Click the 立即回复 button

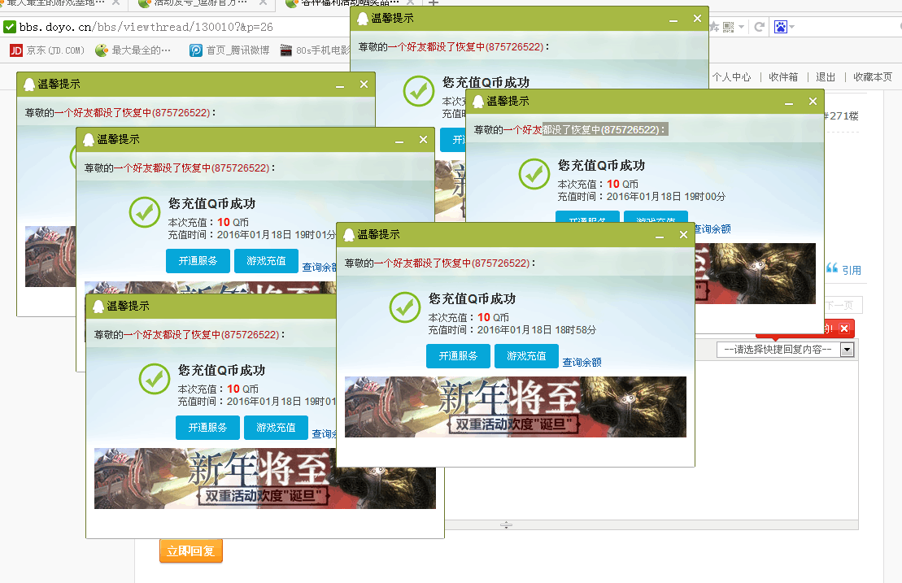pyautogui.click(x=191, y=550)
